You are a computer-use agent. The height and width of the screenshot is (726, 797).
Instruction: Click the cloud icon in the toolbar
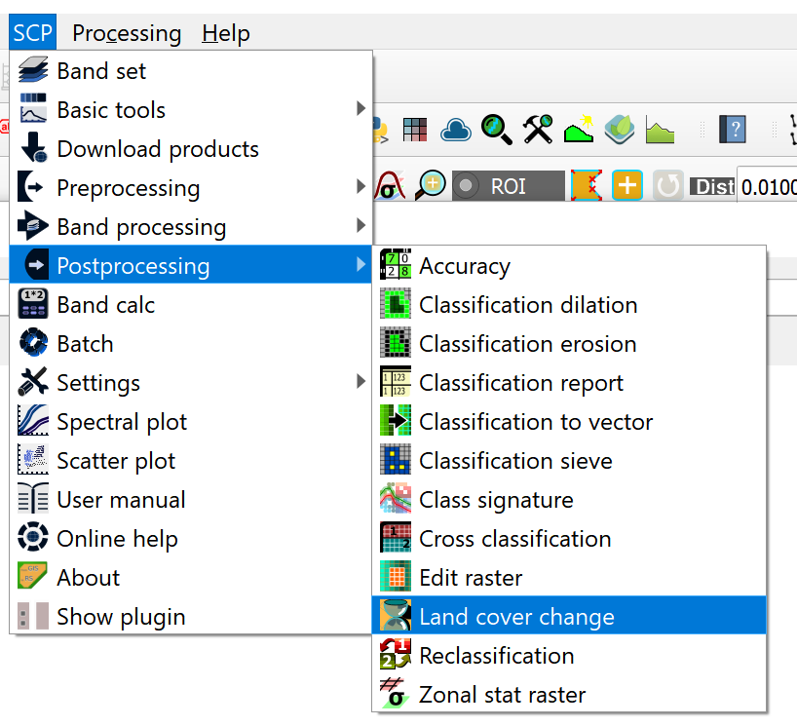(x=456, y=130)
